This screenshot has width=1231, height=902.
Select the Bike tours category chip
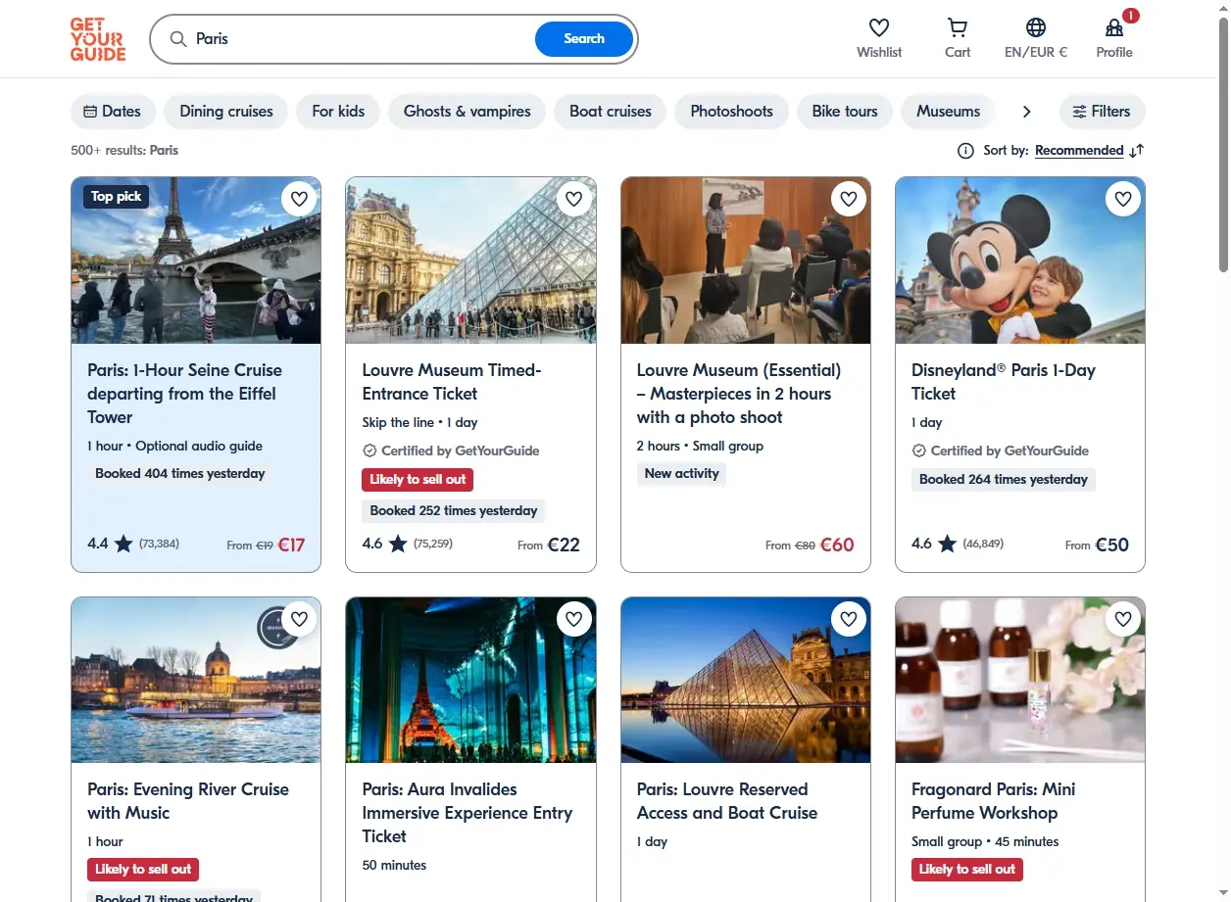tap(845, 112)
